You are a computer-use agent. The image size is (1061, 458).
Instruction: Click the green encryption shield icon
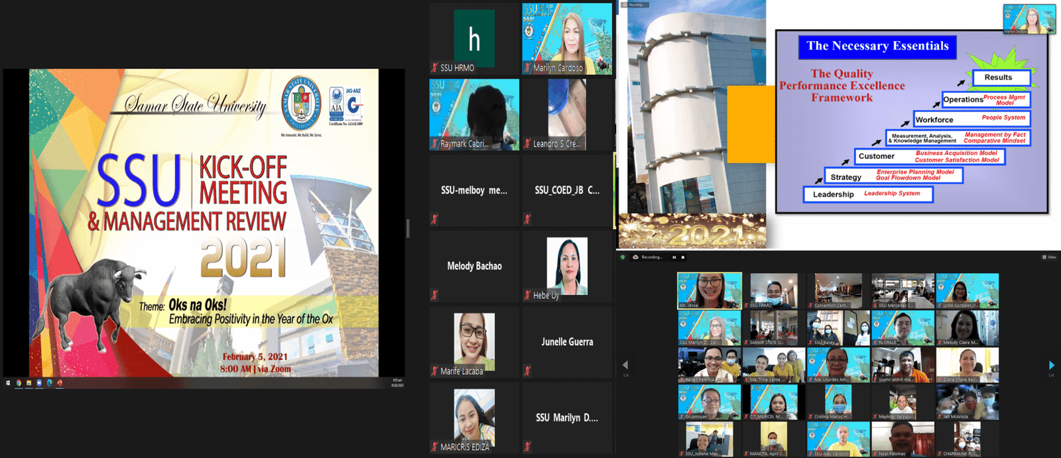623,257
